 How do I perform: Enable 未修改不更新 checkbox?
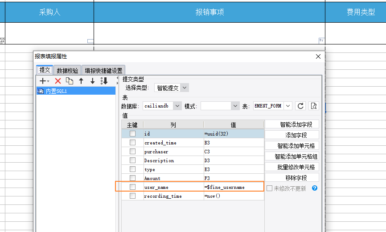click(270, 188)
